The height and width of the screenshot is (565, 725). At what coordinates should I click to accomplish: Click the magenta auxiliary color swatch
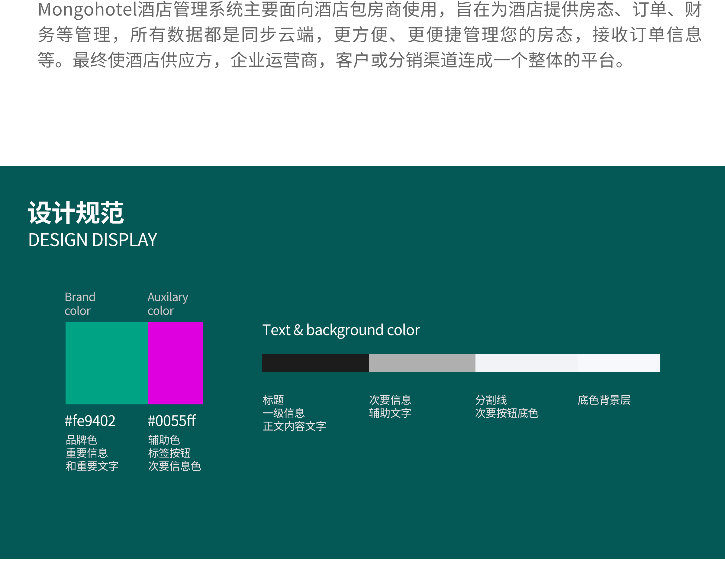tap(175, 363)
